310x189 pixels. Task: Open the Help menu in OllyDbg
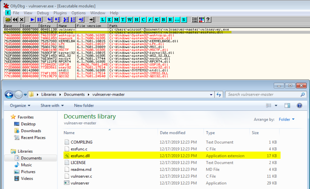pyautogui.click(x=114, y=13)
